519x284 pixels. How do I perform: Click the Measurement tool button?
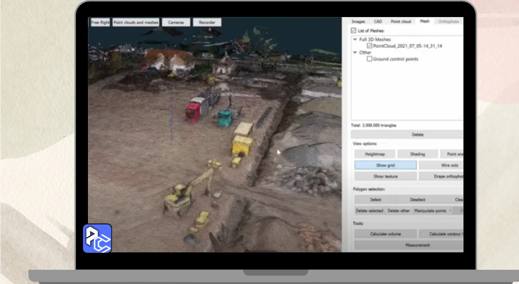[417, 245]
